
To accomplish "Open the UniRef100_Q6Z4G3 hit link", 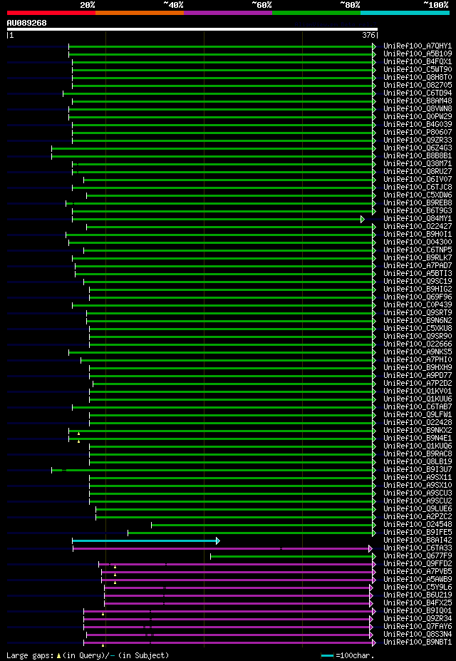I will [x=418, y=148].
